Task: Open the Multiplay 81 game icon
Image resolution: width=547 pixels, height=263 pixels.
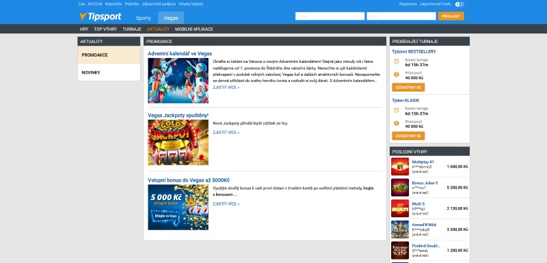Action: click(400, 167)
